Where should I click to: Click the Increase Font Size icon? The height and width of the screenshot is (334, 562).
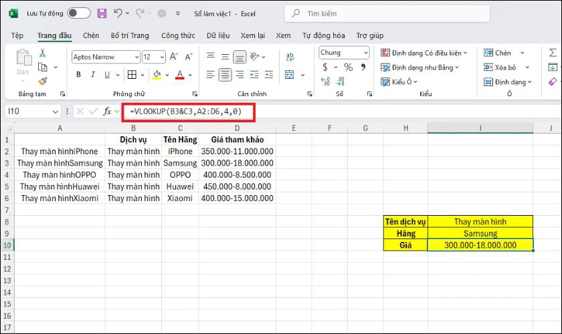174,57
